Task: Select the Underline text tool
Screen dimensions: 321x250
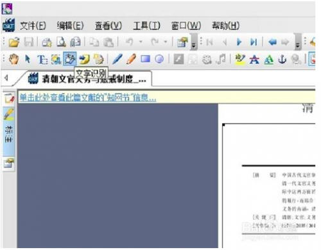Action: coord(268,60)
